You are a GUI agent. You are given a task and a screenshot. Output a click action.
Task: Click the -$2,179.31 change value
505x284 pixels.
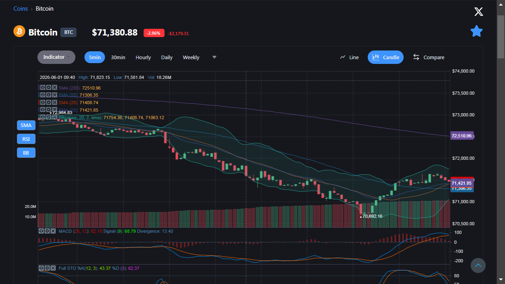click(178, 34)
